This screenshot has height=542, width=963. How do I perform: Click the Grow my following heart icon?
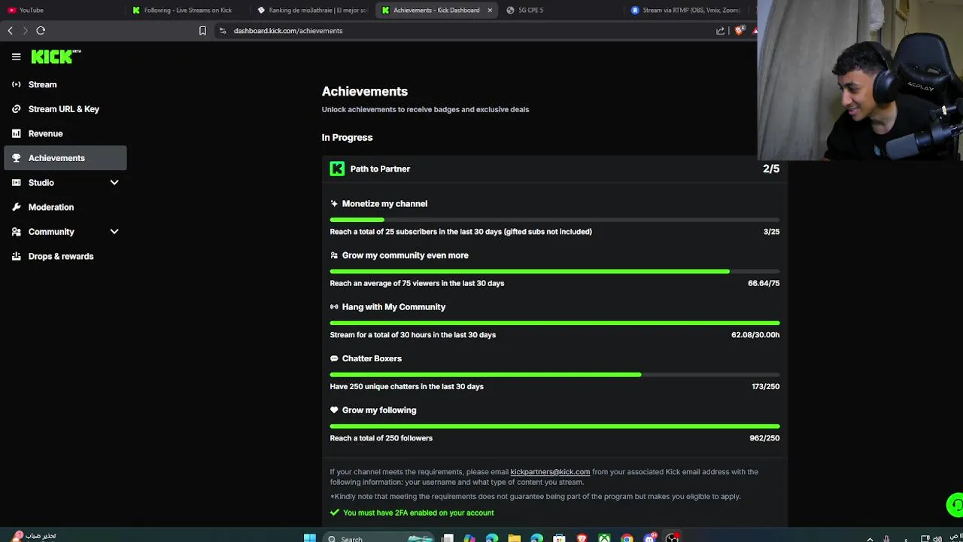click(x=334, y=410)
